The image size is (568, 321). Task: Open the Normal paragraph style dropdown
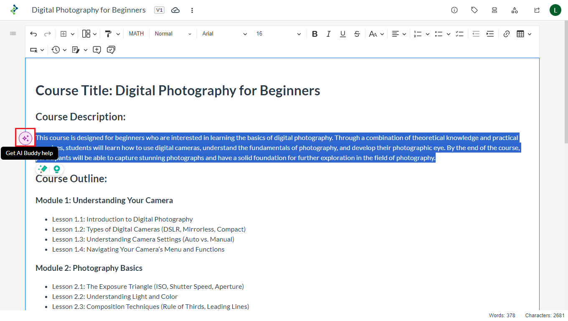coord(173,34)
